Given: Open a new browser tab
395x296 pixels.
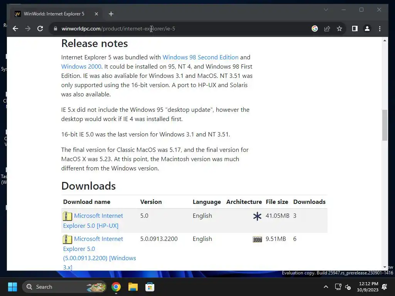Looking at the screenshot, I should click(x=111, y=14).
